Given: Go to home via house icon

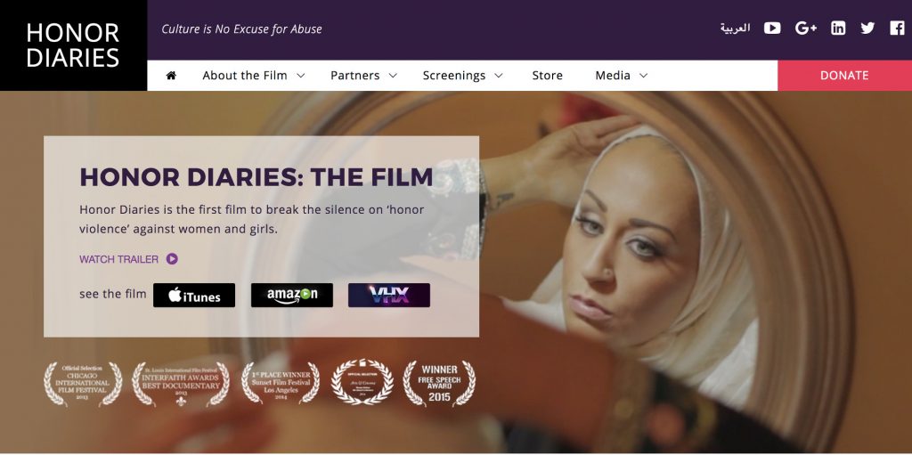Looking at the screenshot, I should (171, 76).
